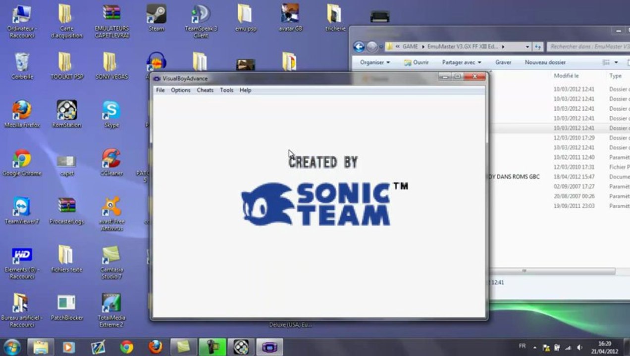The image size is (630, 356).
Task: Go forward in Explorer window
Action: point(372,46)
